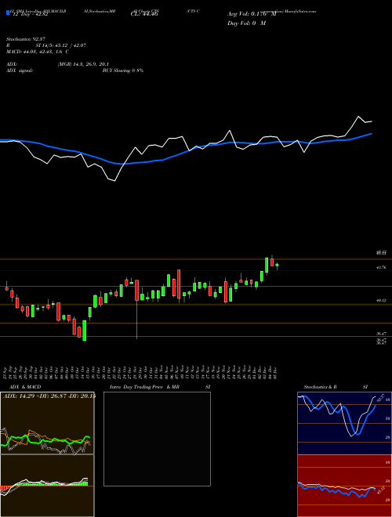Click the lowest green candle at the October bottom
Viewport: 392px width, 517px height.
tap(85, 331)
